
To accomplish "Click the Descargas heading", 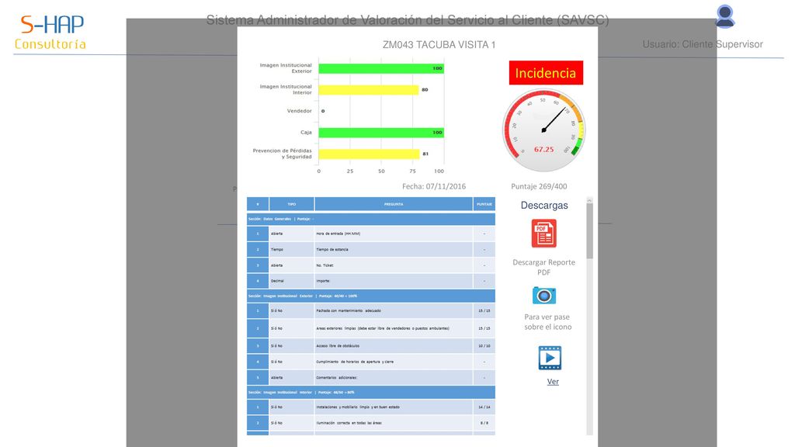I will (544, 205).
